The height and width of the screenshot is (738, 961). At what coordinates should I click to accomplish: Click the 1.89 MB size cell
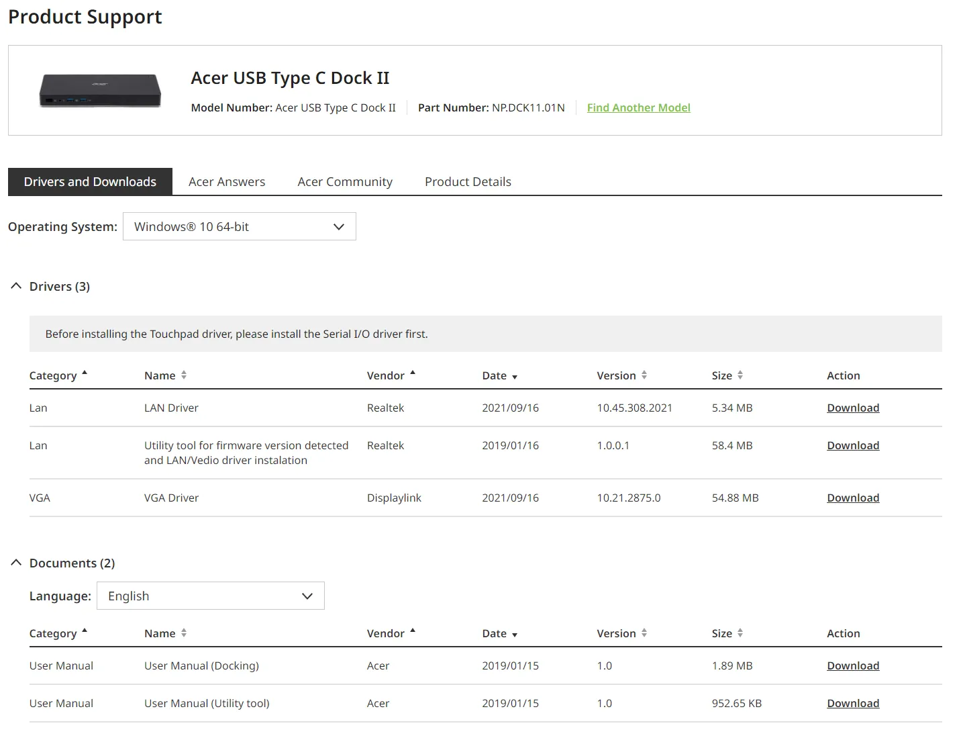(x=732, y=665)
